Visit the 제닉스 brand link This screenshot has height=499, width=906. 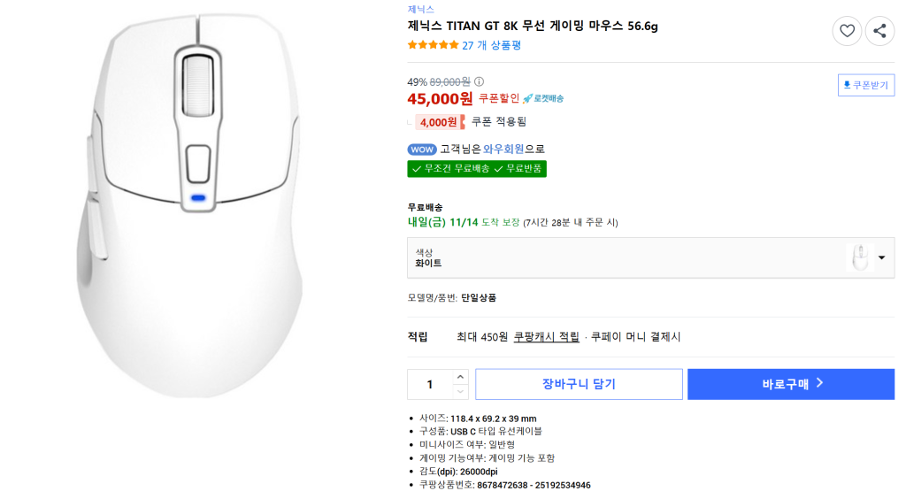pyautogui.click(x=420, y=9)
